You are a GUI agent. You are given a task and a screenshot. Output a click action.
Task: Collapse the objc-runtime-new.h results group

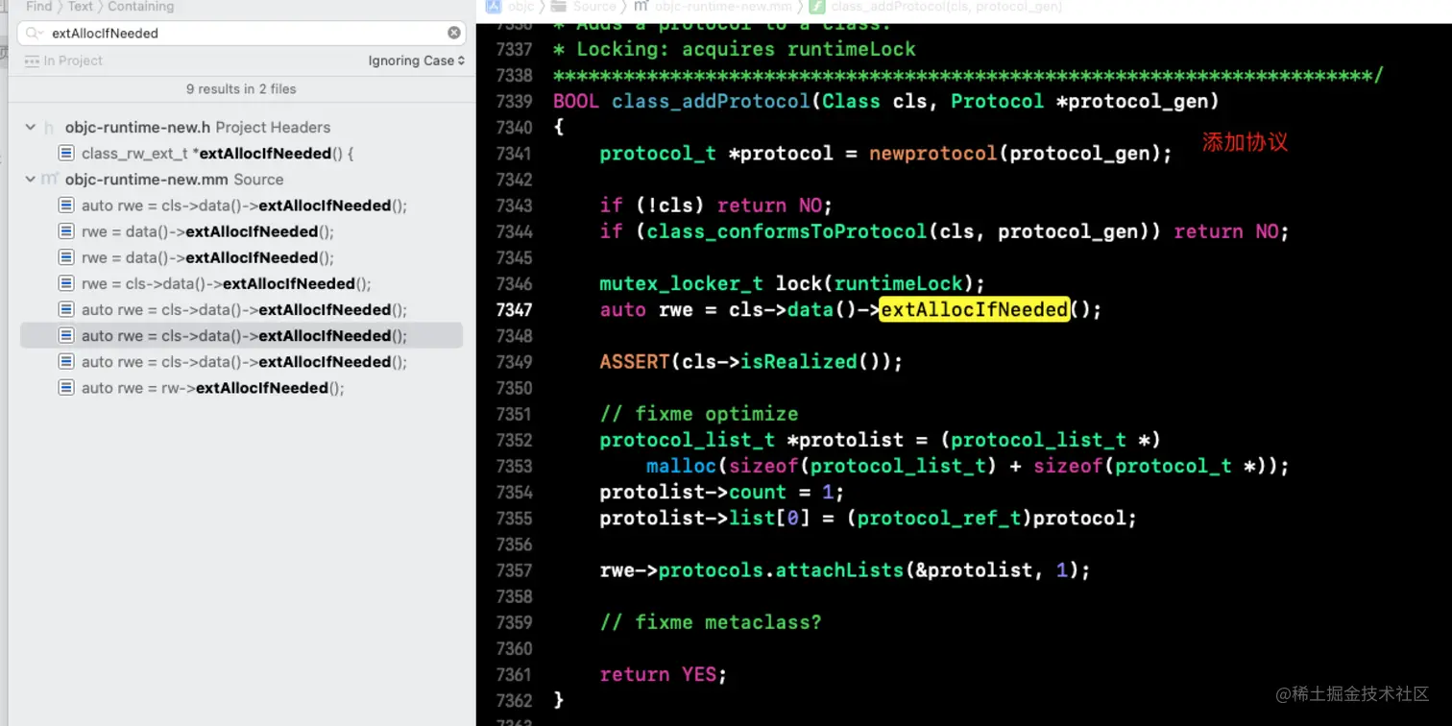pyautogui.click(x=31, y=127)
